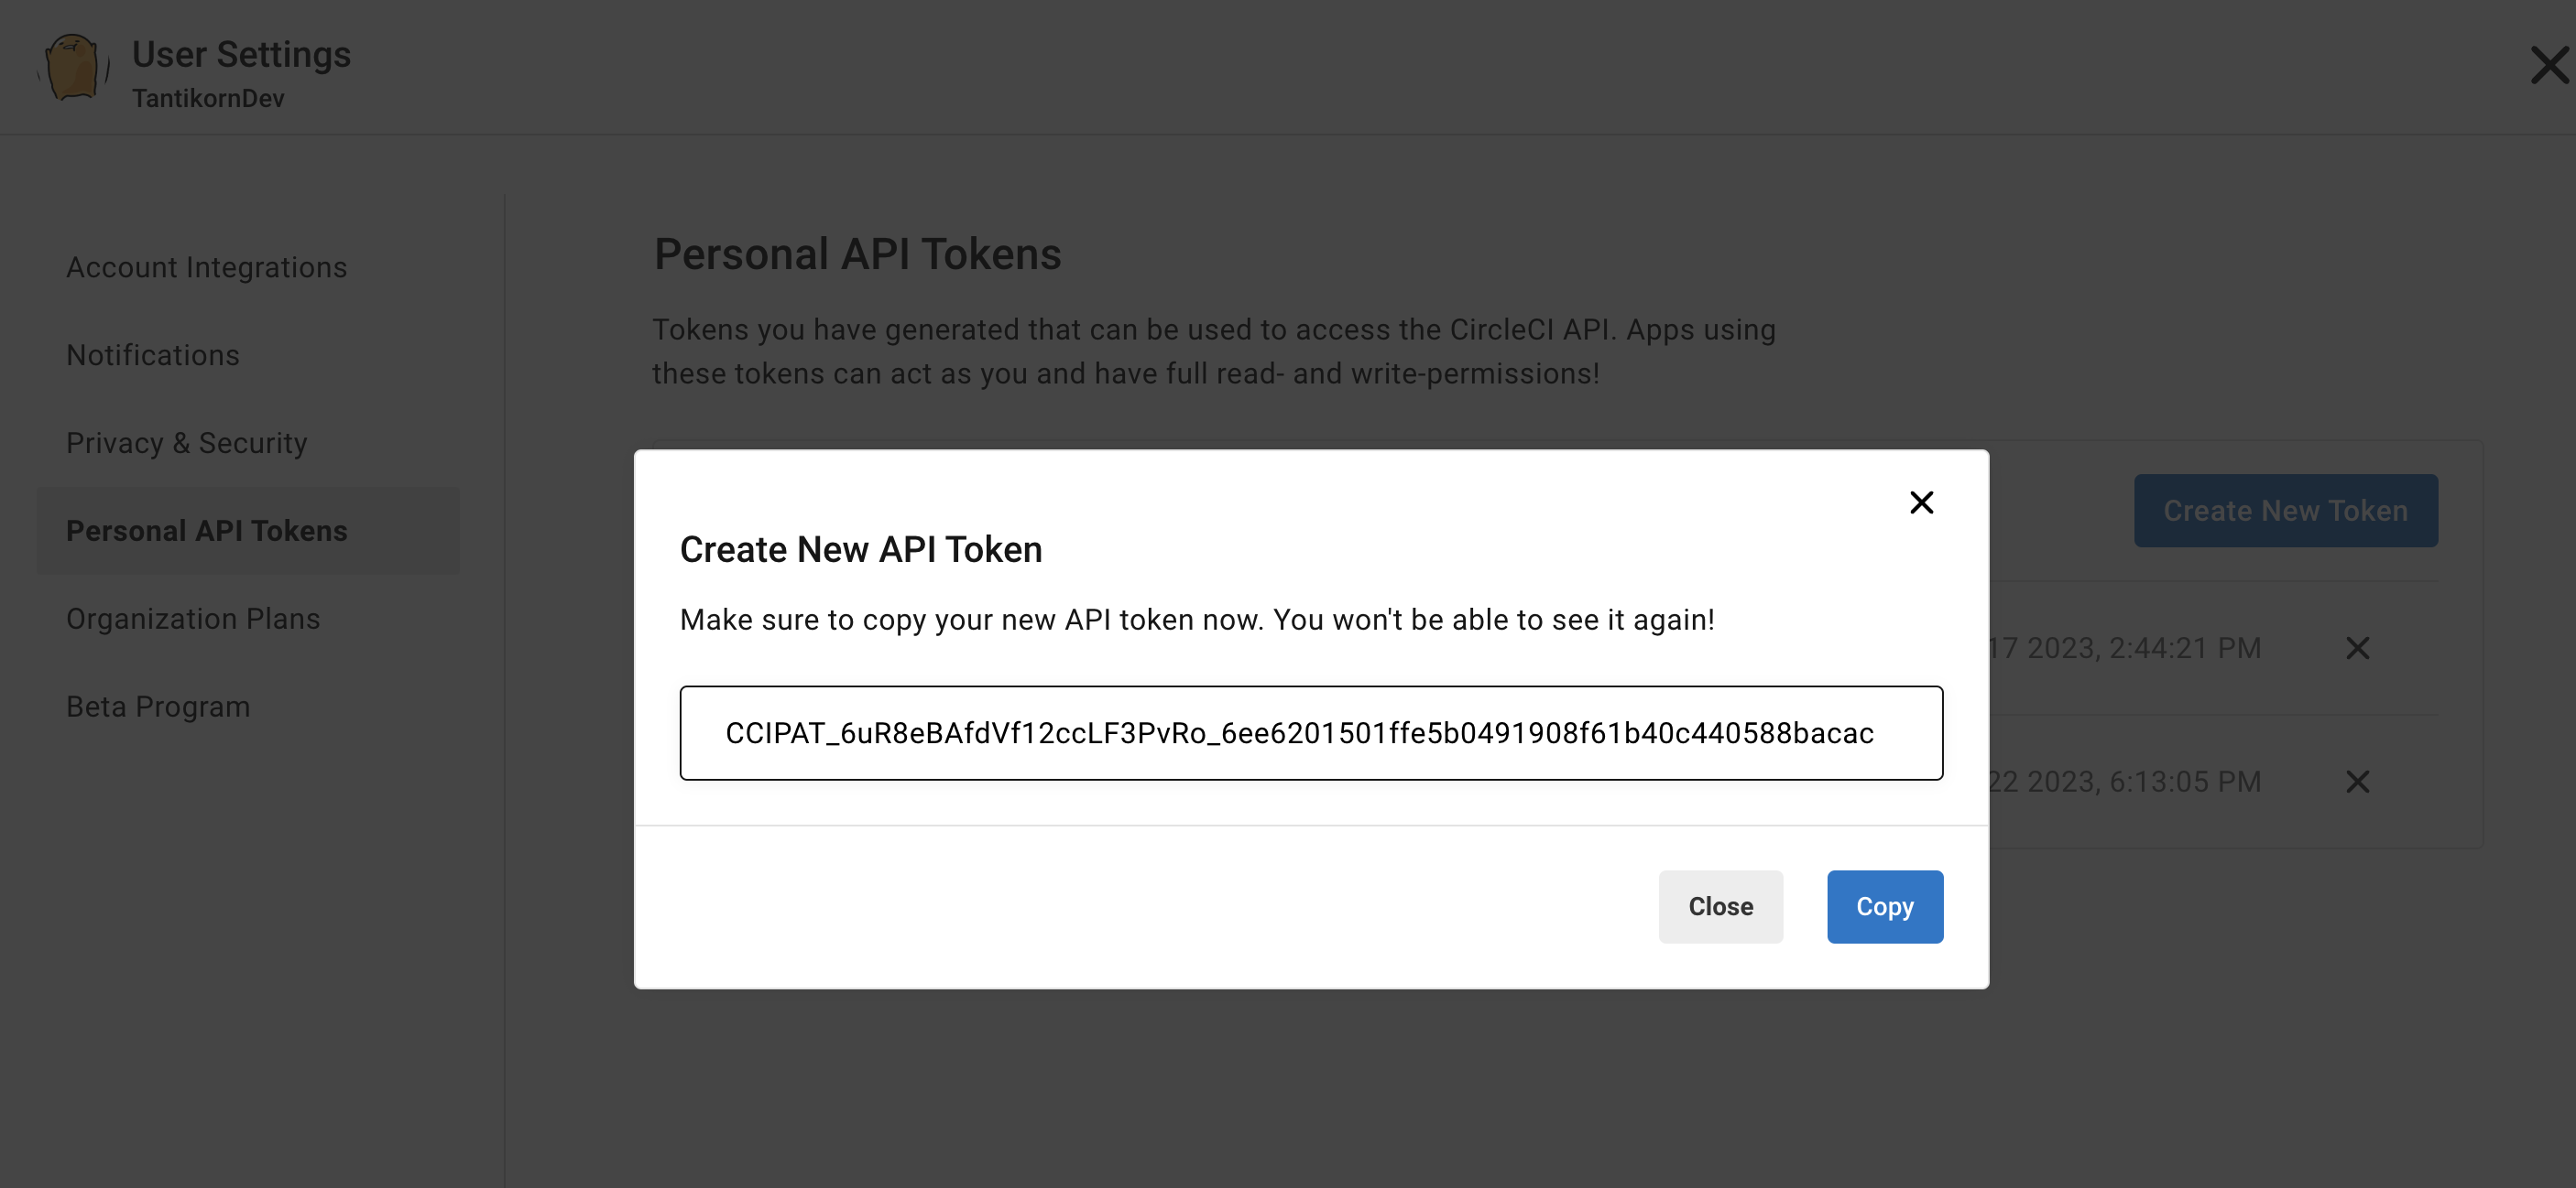Delete the token created at 6:13:05 PM
The height and width of the screenshot is (1188, 2576).
click(2357, 782)
